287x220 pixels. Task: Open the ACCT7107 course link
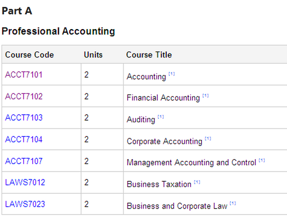[x=24, y=161]
